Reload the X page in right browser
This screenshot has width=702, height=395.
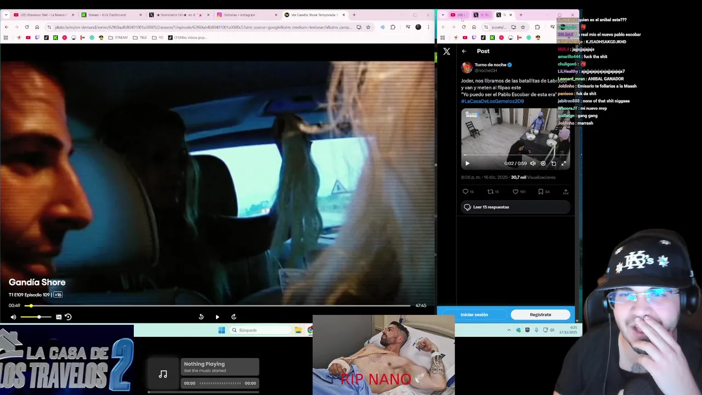click(463, 27)
